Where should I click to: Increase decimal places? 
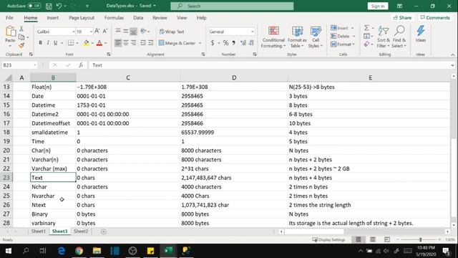point(243,43)
